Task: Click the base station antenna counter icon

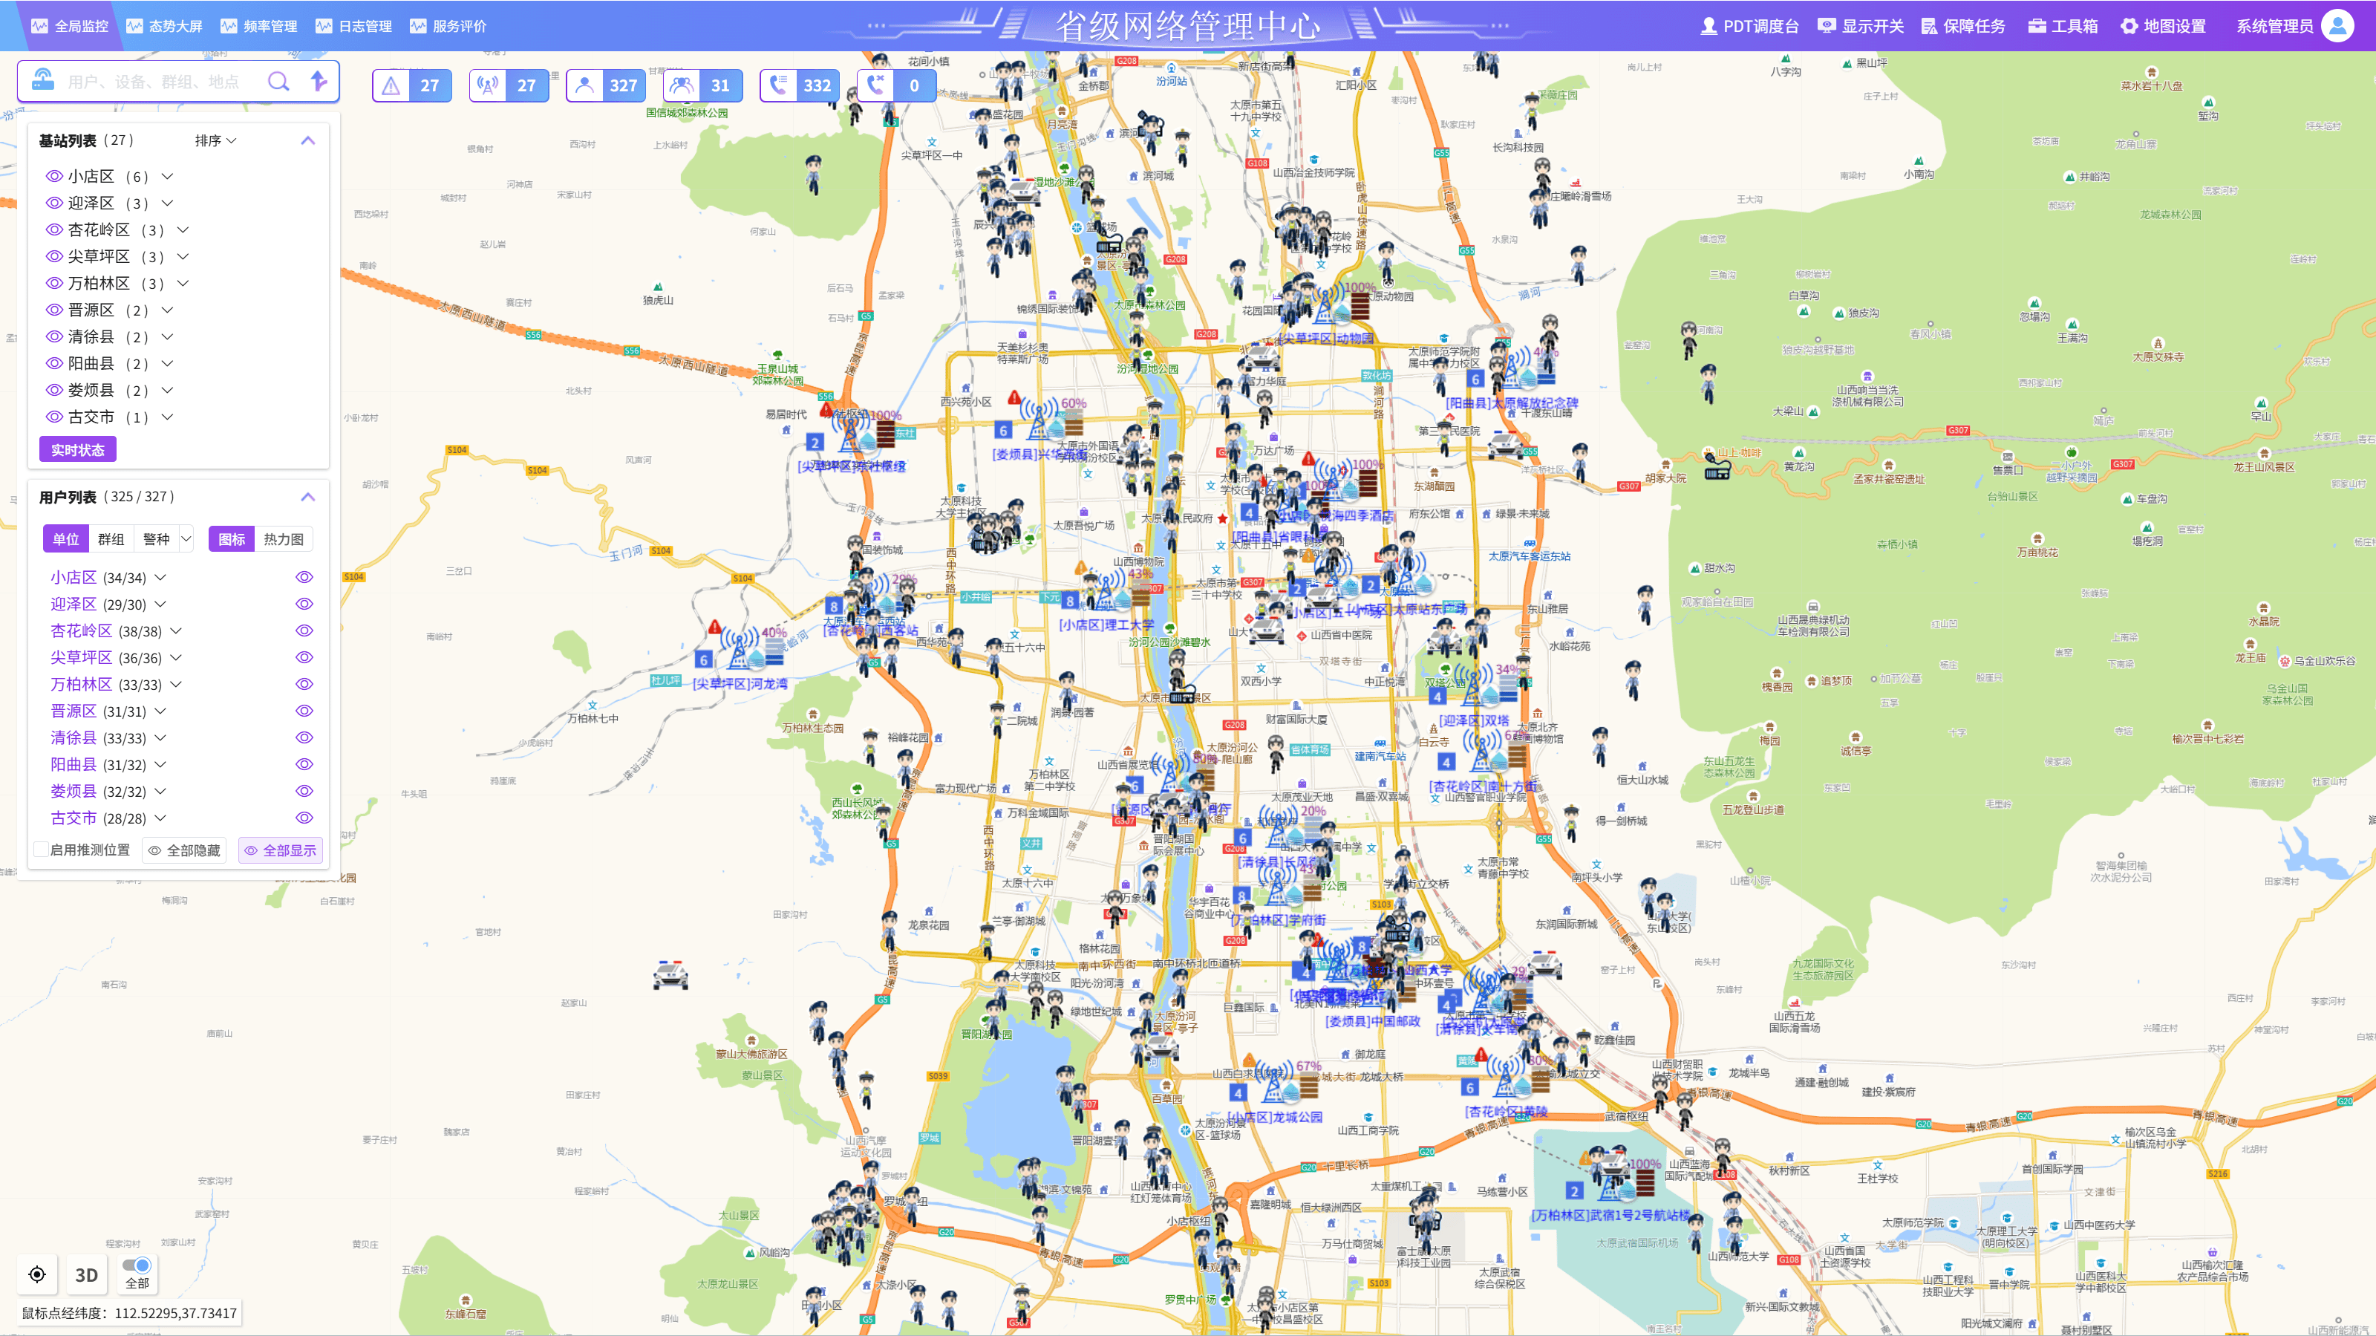Action: click(488, 85)
